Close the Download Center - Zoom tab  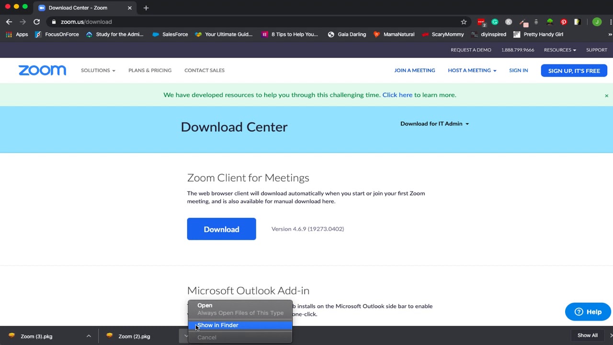(129, 8)
